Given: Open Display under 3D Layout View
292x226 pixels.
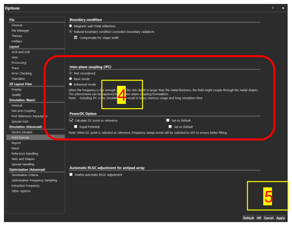Looking at the screenshot, I should point(16,89).
